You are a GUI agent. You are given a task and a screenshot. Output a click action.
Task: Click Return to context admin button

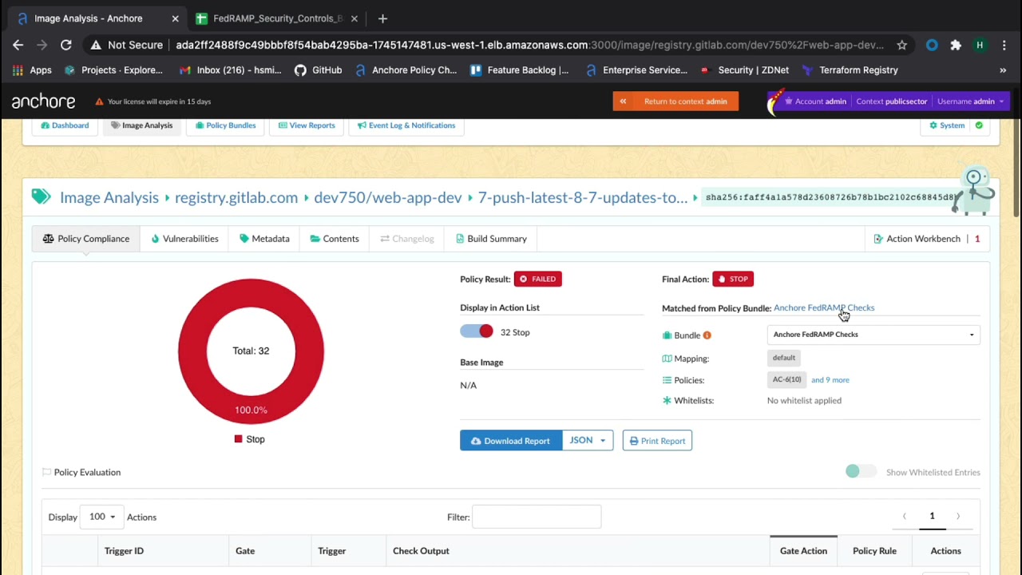(x=675, y=101)
